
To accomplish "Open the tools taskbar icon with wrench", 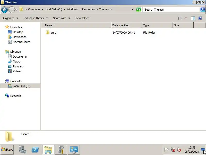I will [x=61, y=150].
